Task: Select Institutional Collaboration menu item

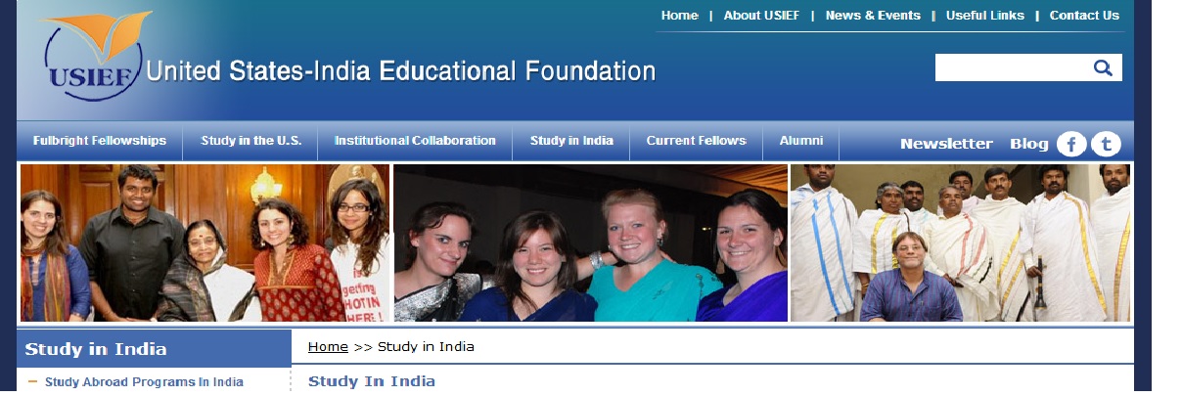Action: pos(415,141)
